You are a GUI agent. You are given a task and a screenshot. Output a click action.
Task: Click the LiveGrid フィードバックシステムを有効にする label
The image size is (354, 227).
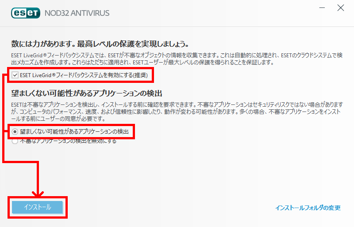tap(84, 75)
